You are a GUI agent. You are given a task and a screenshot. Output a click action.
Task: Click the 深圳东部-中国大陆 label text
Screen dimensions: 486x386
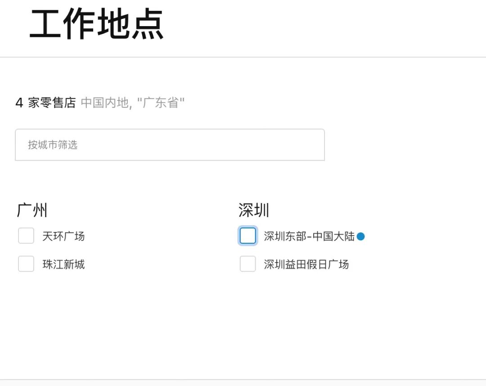(309, 236)
